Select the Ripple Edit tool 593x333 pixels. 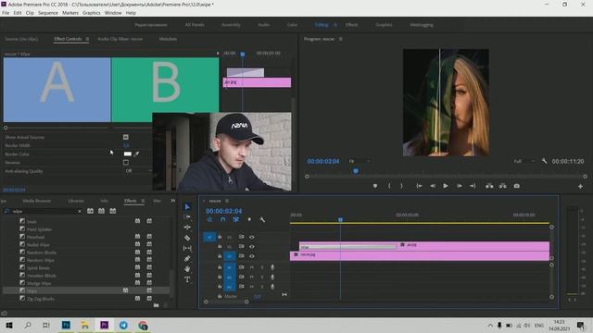point(187,228)
